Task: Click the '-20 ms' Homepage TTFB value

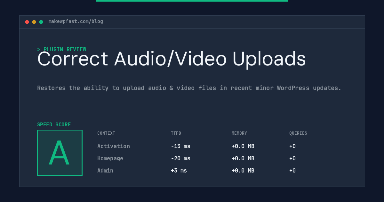Action: [180, 158]
